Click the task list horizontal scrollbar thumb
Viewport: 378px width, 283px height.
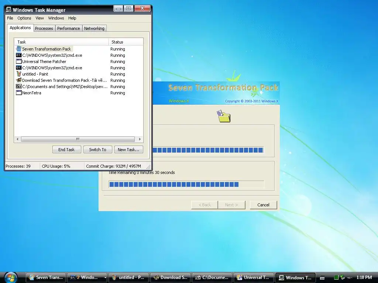click(x=78, y=139)
